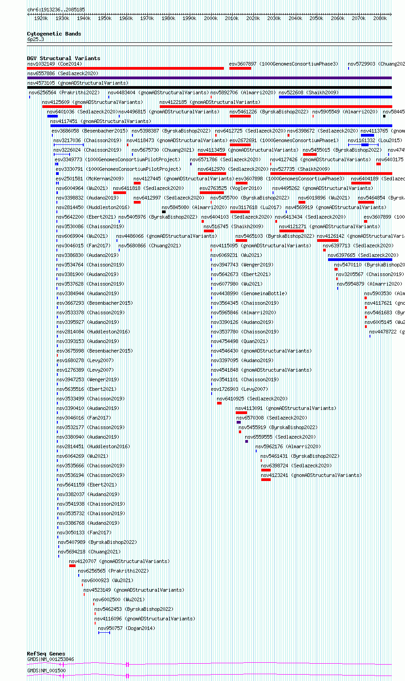Click the Cytogenetic Bands track title

(54, 34)
